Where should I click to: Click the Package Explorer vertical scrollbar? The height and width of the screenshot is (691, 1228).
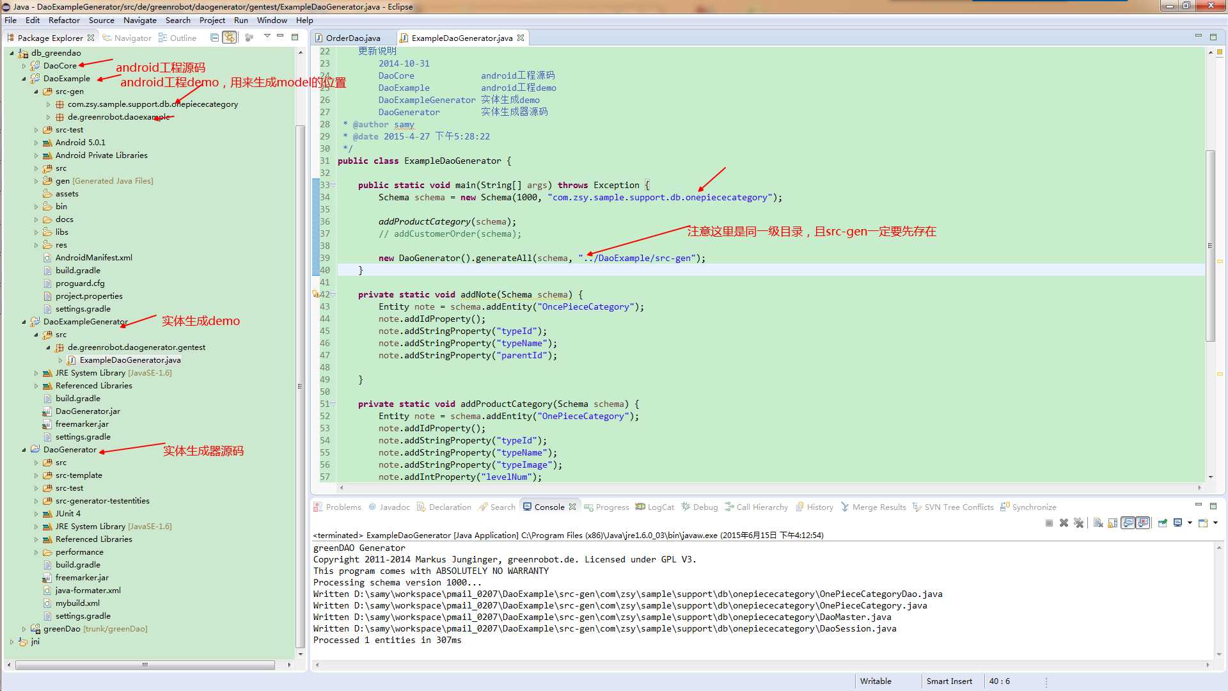[x=301, y=386]
